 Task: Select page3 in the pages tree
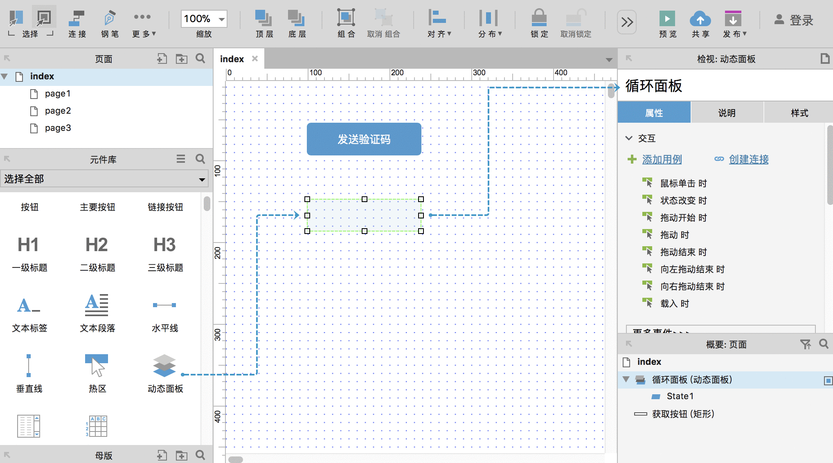click(58, 128)
